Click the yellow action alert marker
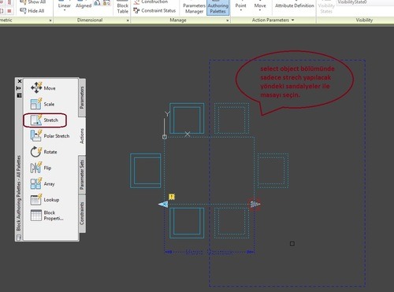 tap(172, 197)
